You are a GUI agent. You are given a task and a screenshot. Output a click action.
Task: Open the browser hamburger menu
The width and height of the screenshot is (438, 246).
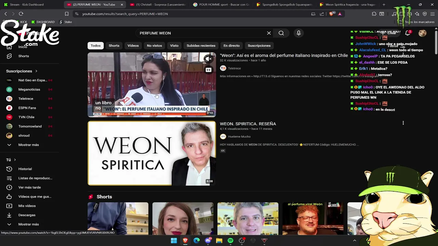[433, 14]
